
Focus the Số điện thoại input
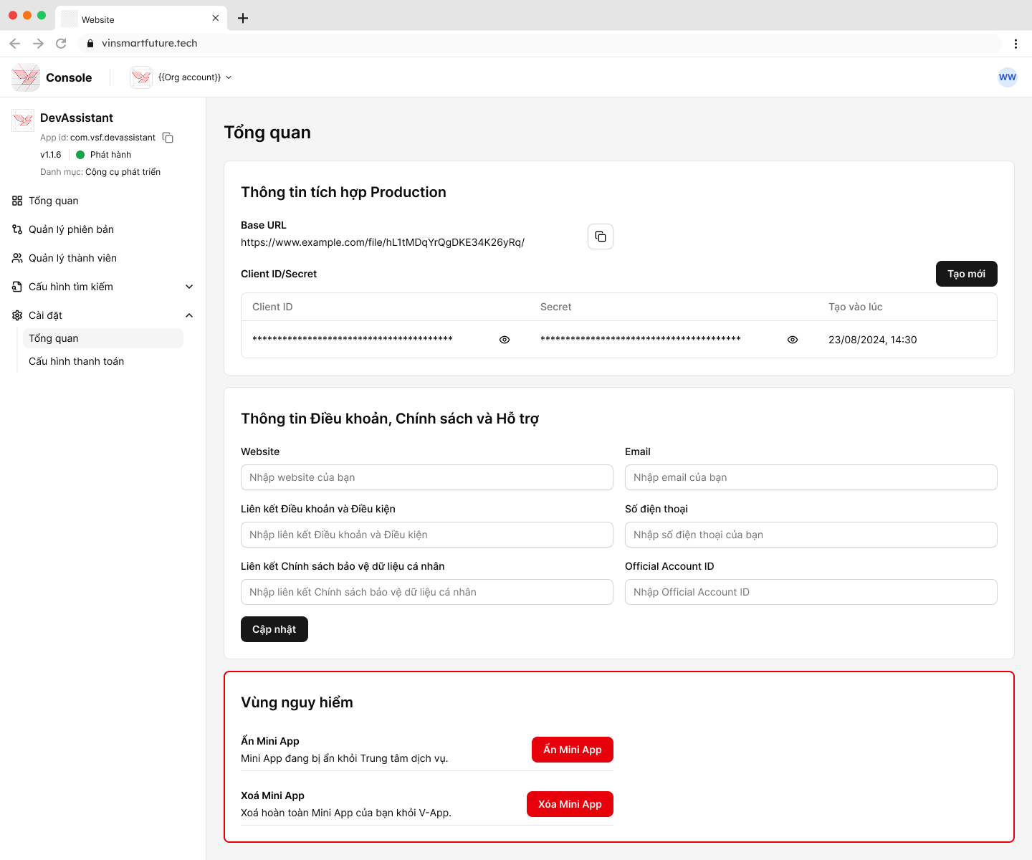[811, 535]
